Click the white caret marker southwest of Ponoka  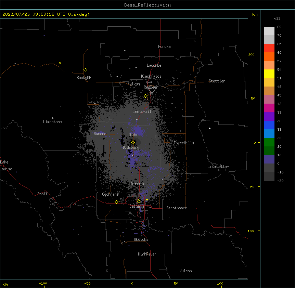(125, 50)
